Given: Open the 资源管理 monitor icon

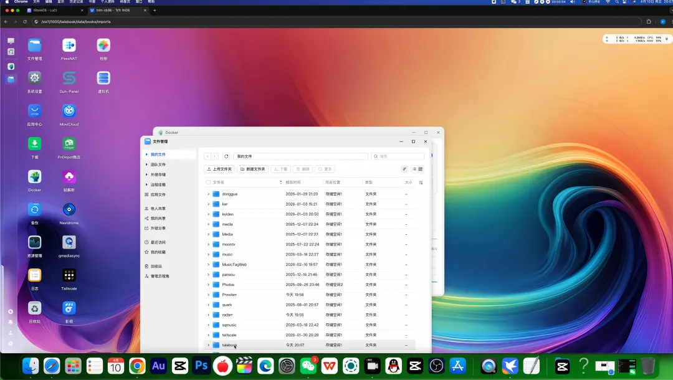Looking at the screenshot, I should pos(35,242).
